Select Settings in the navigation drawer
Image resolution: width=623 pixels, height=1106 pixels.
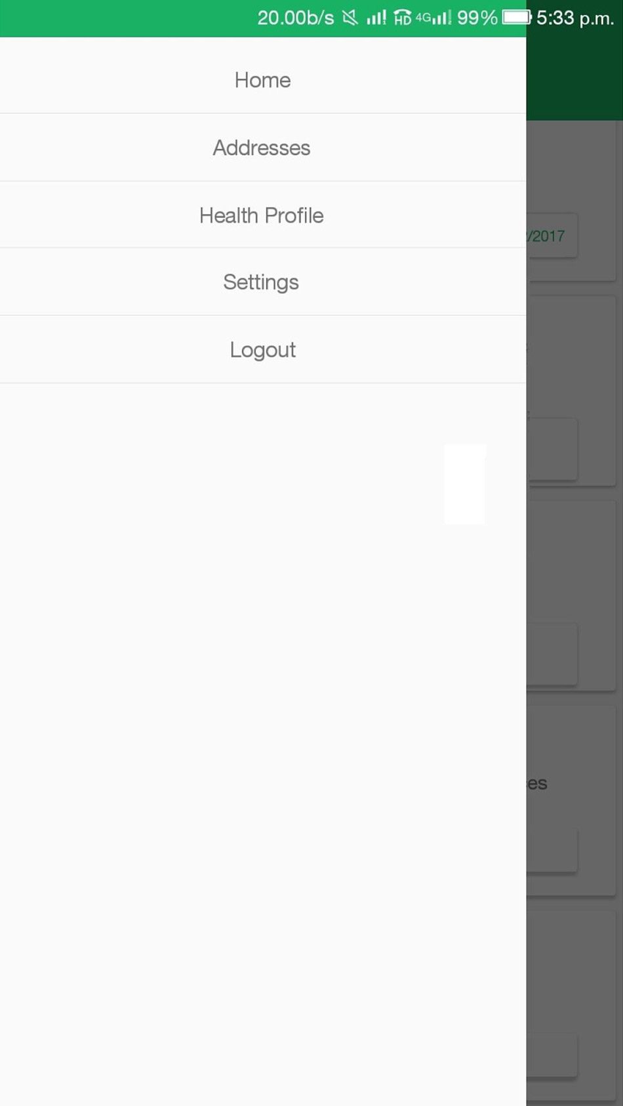tap(262, 282)
